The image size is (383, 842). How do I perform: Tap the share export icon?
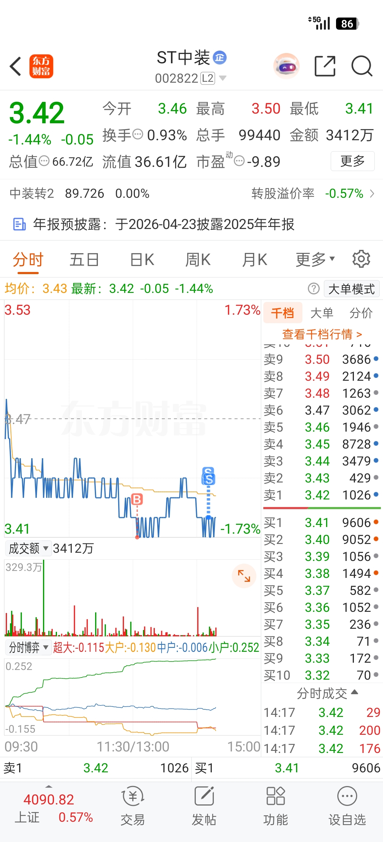(x=325, y=66)
